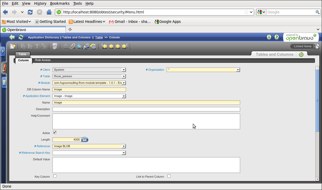Enable the Key Column checkbox
This screenshot has height=190, width=322.
click(55, 176)
